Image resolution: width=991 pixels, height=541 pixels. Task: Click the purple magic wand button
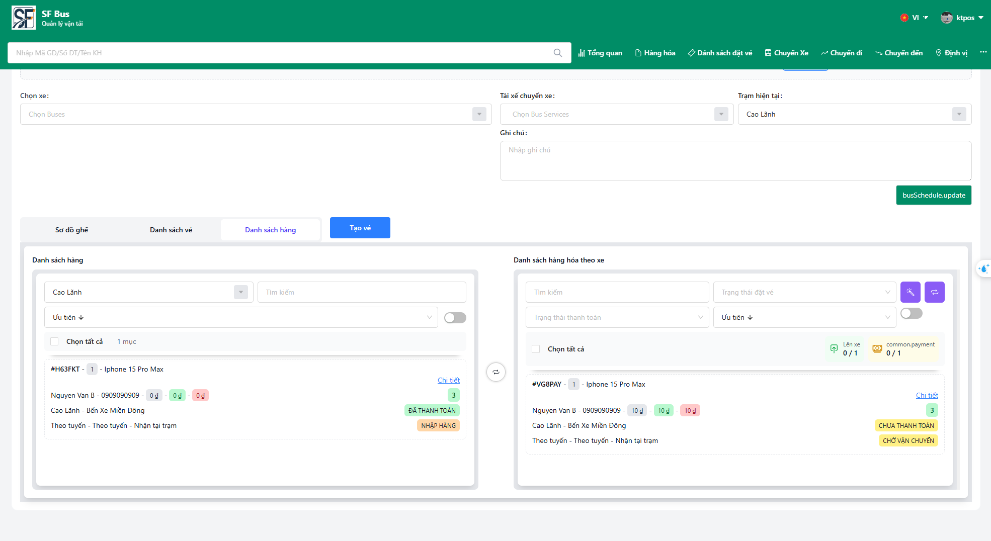[910, 292]
